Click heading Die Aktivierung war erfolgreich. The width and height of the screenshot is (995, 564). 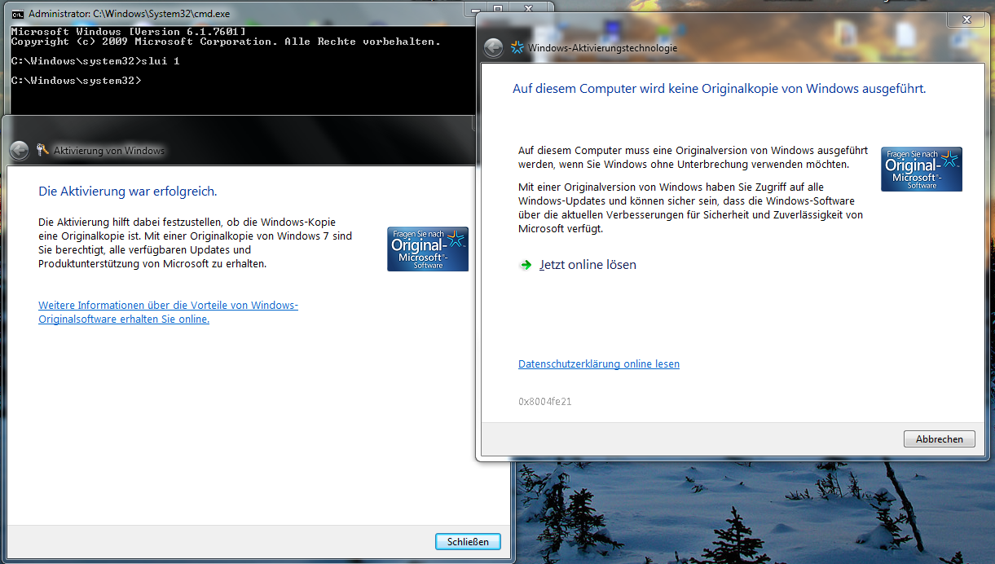click(128, 192)
